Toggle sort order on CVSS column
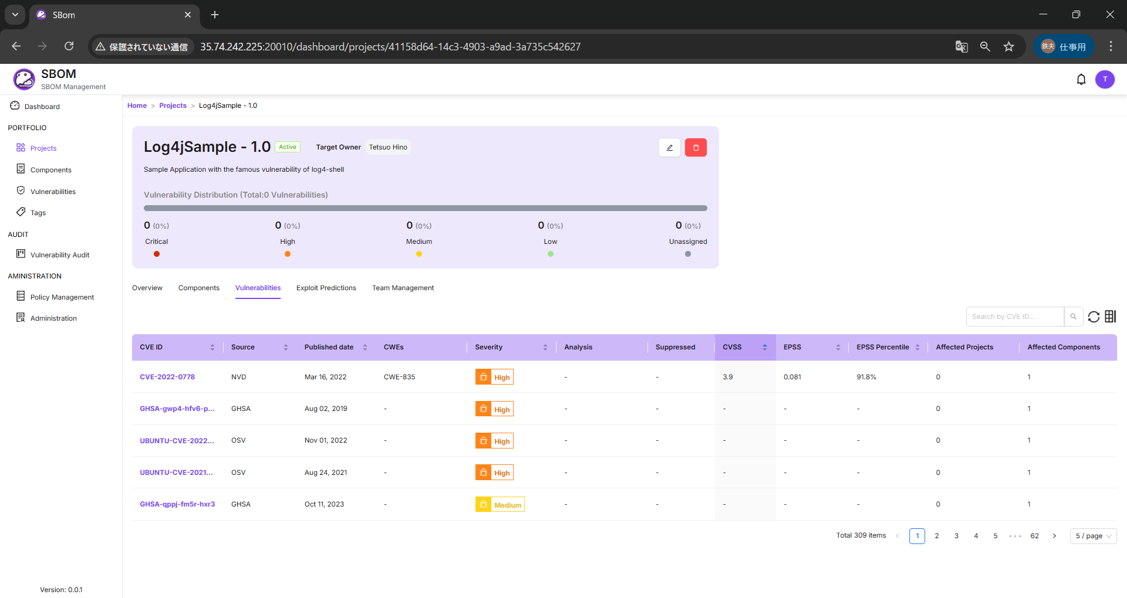Image resolution: width=1127 pixels, height=598 pixels. 764,347
